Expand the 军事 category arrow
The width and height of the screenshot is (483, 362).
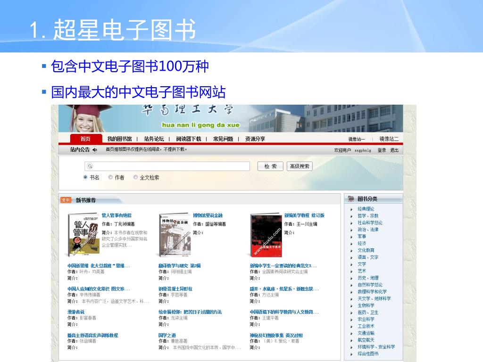click(x=351, y=237)
